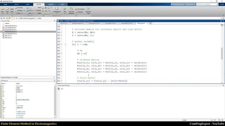This screenshot has height=126, width=225.
Task: Switch to the VIEW ribbon tab
Action: (x=62, y=5)
